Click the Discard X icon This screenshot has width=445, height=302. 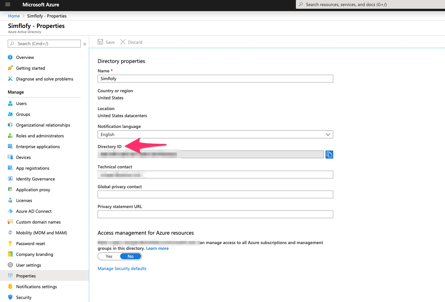pyautogui.click(x=123, y=42)
